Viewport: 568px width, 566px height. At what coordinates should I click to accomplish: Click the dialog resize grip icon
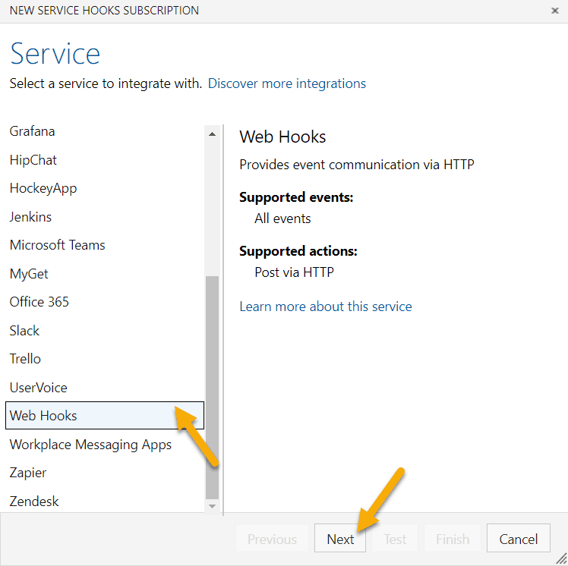(x=561, y=559)
